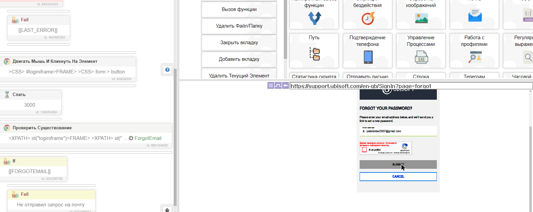Viewport: 533px width, 212px height.
Task: Open the Работа с профилями module
Action: point(474,57)
